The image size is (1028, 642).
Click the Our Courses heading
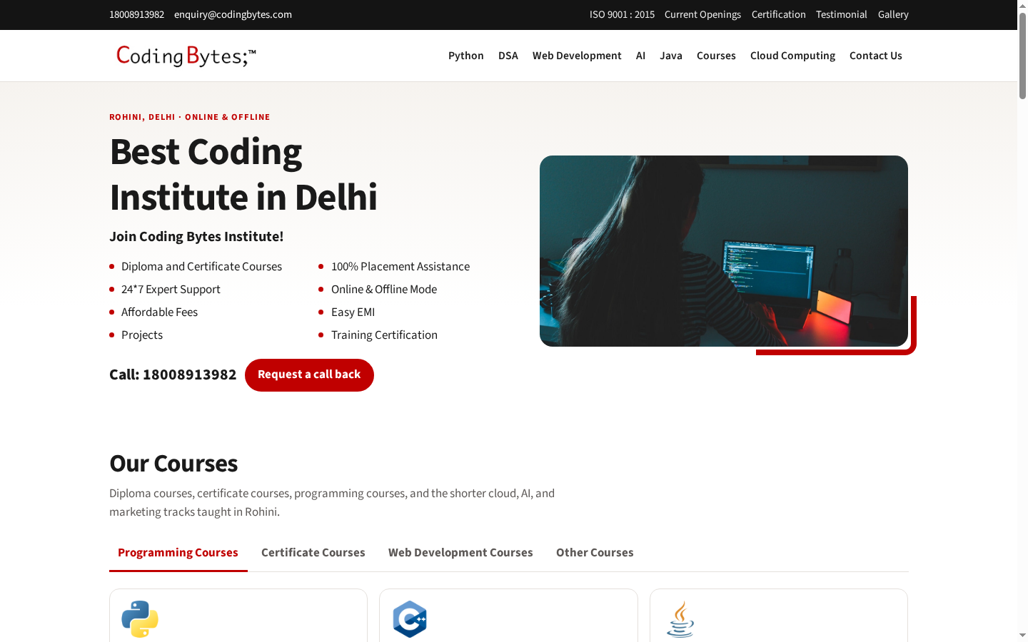173,464
